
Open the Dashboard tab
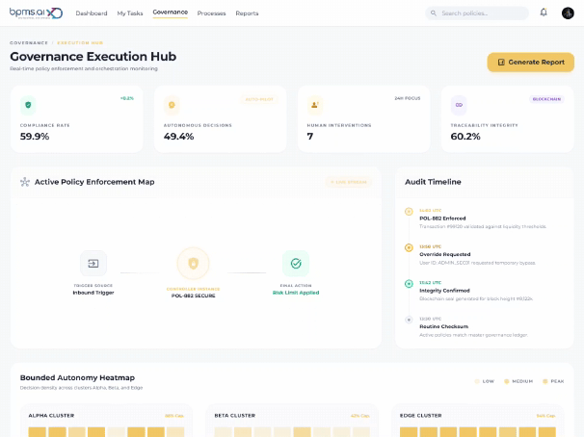tap(92, 13)
